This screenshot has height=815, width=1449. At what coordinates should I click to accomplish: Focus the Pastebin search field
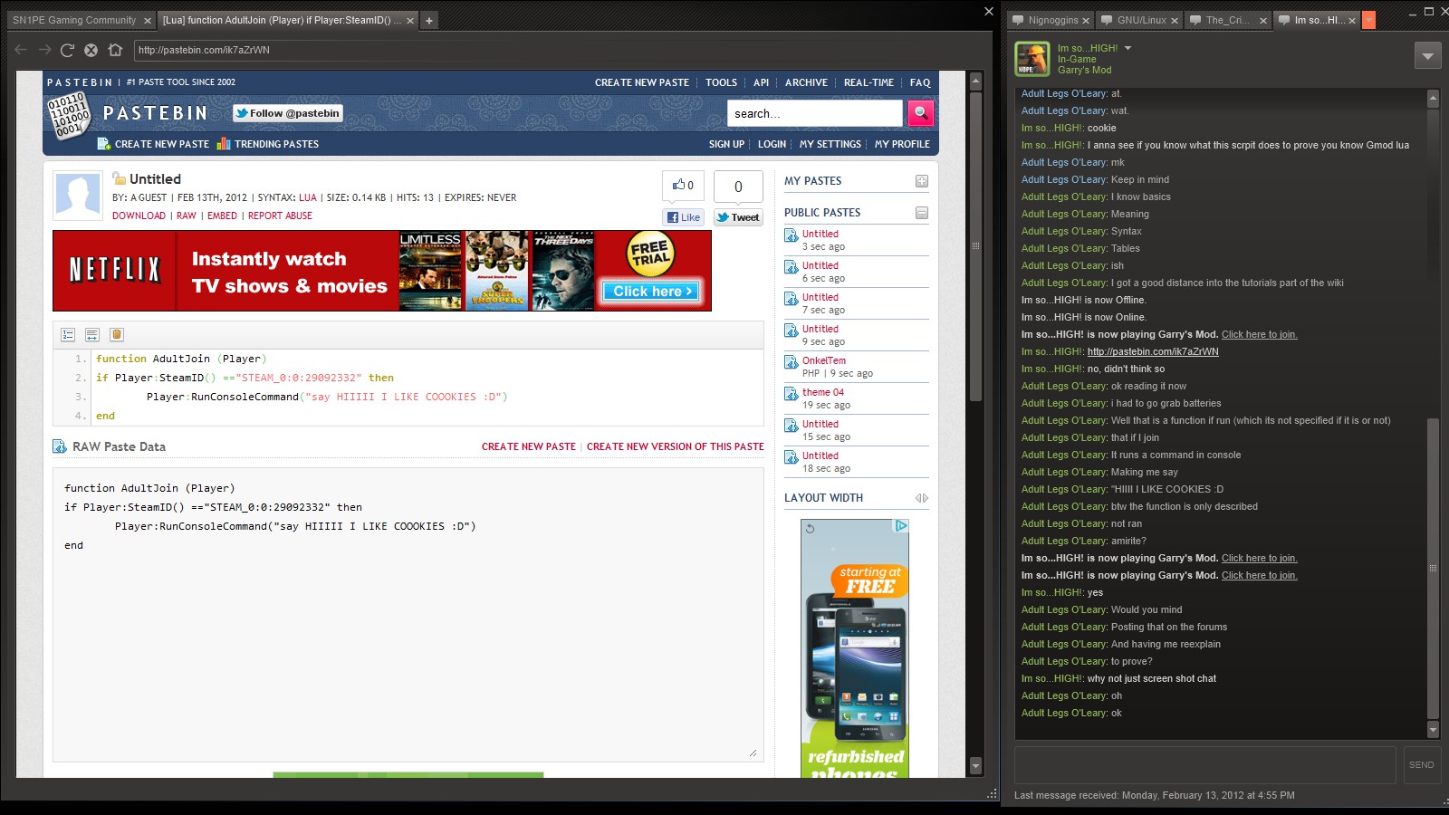pyautogui.click(x=815, y=113)
